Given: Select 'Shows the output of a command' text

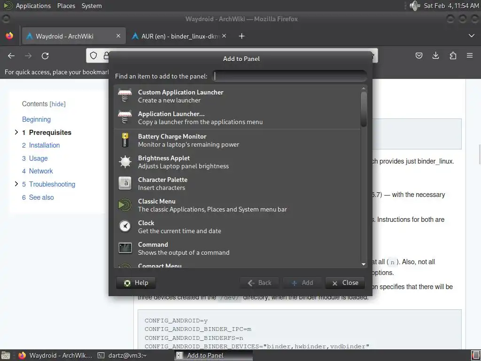Looking at the screenshot, I should (x=184, y=252).
